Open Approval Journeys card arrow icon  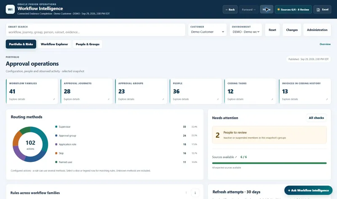coord(109,99)
